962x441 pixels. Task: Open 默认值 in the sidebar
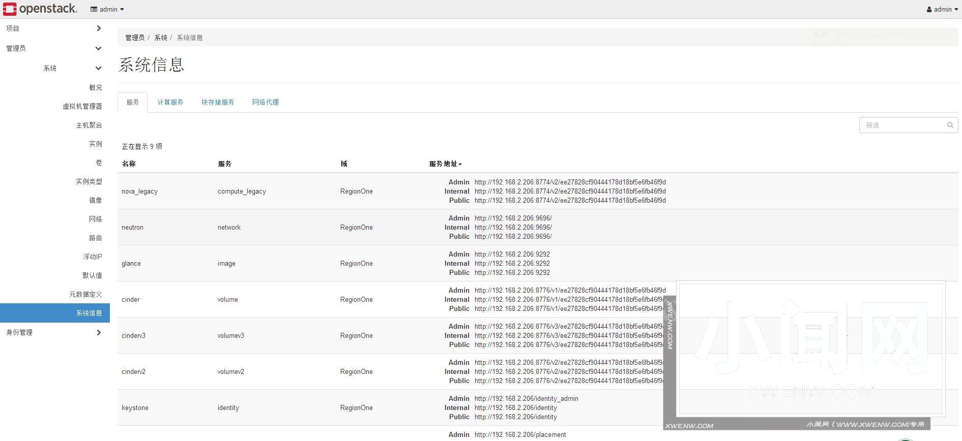92,275
